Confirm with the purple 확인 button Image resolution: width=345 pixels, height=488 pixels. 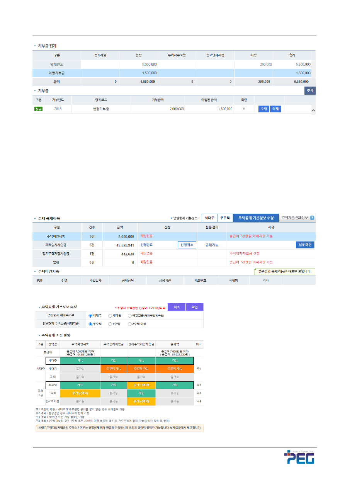(194, 307)
